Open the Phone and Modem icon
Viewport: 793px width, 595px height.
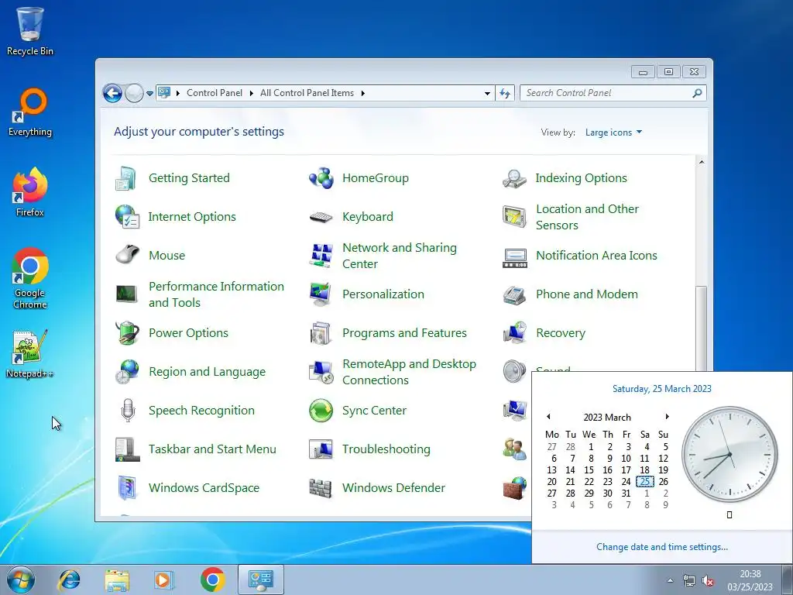pyautogui.click(x=514, y=294)
